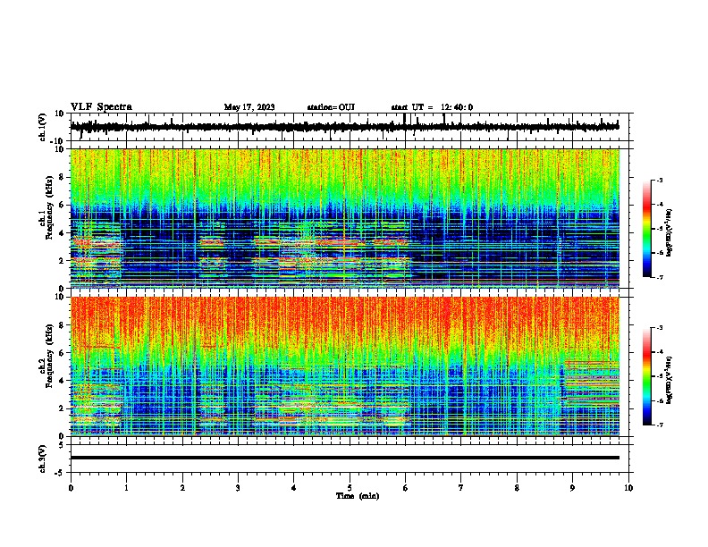Click time axis tick label '2'
This screenshot has height=547, width=708.
click(182, 487)
